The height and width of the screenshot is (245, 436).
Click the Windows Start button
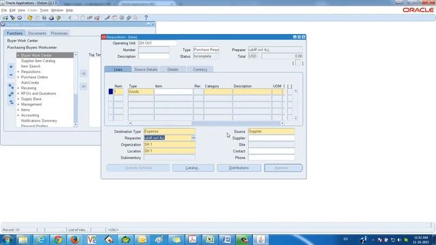tap(7, 240)
